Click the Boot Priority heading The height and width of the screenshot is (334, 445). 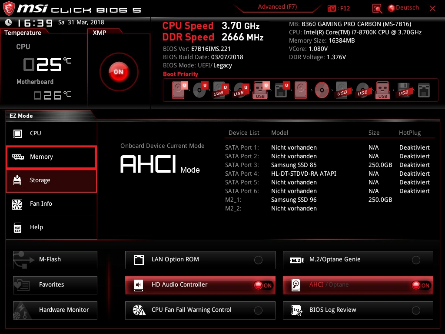click(180, 74)
